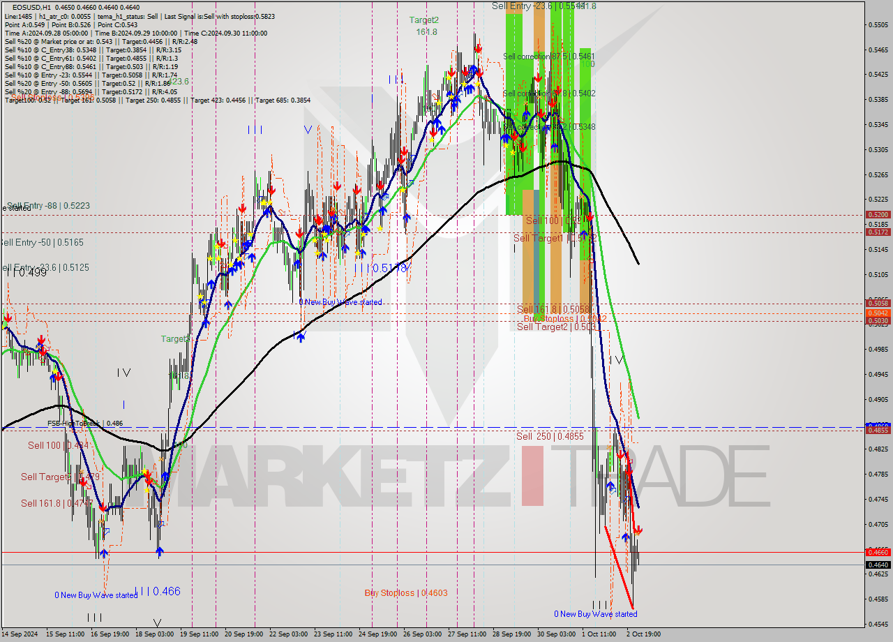The image size is (893, 642).
Task: Select 'Sell %10 @ C_Entry38: 0.5348' line
Action: coord(93,50)
